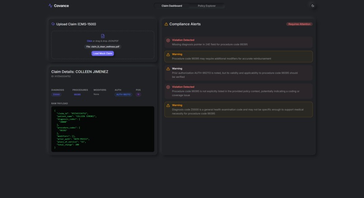Click the "total_charge": 200 payload line
Image resolution: width=364 pixels, height=198 pixels.
tap(68, 145)
